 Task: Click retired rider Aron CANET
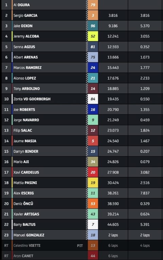(x=23, y=256)
